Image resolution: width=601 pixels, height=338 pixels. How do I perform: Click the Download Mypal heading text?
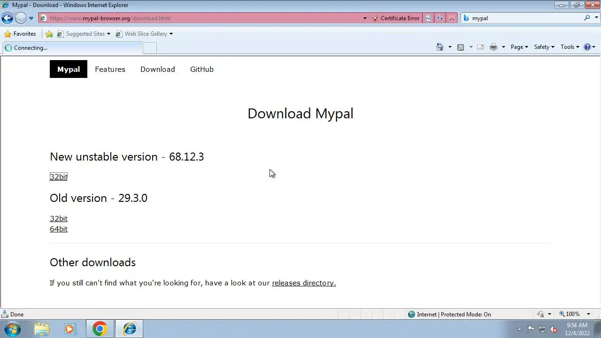(x=300, y=114)
